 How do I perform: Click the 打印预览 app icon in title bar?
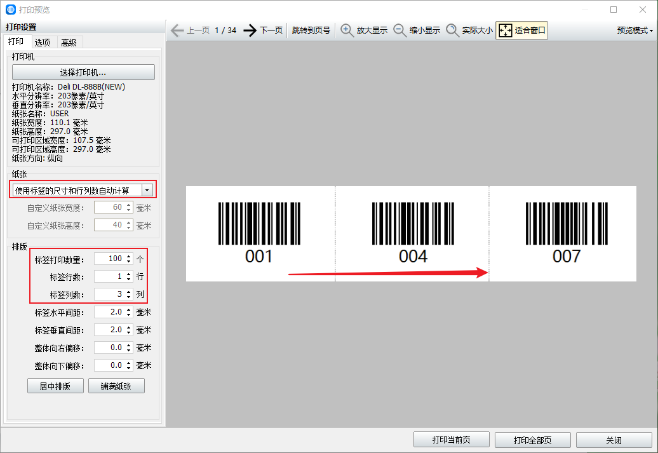(x=11, y=10)
